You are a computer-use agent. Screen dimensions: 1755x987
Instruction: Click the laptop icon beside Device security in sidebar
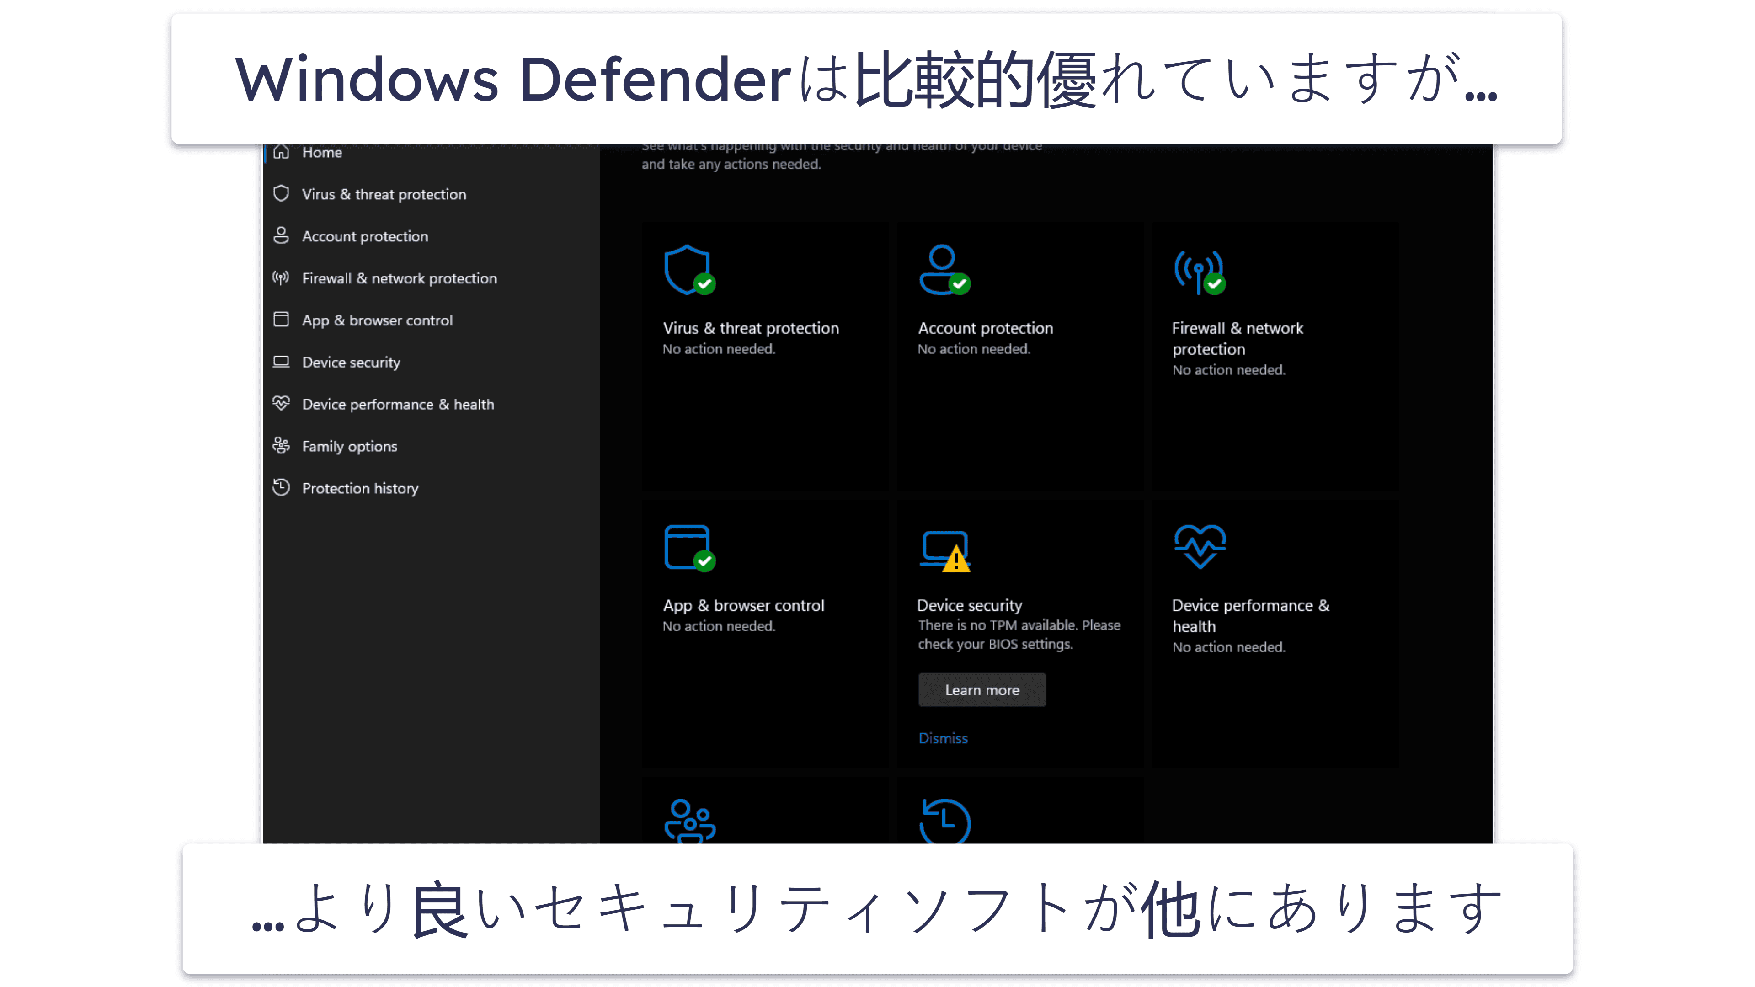point(281,362)
